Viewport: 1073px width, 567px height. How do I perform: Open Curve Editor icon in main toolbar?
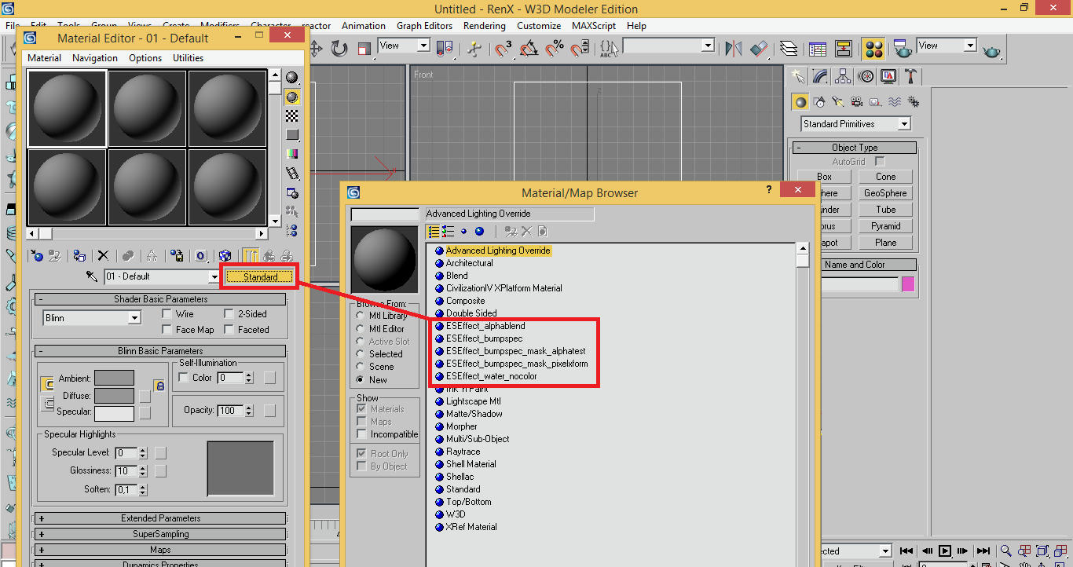(818, 49)
